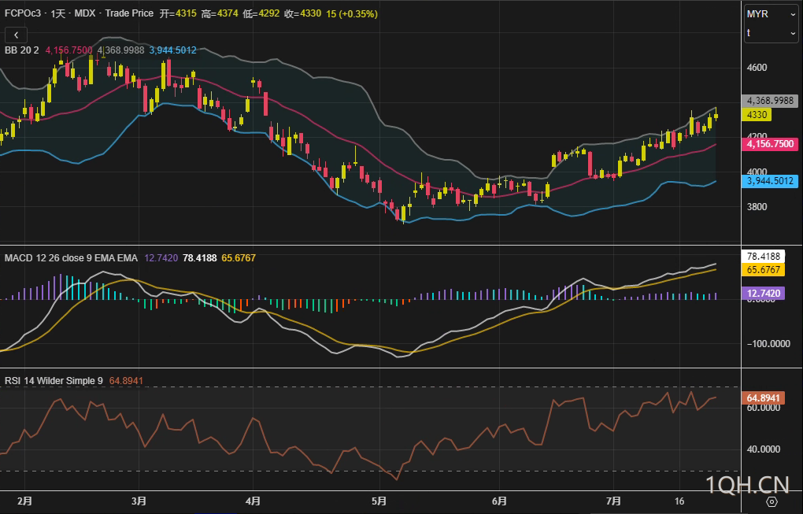Image resolution: width=803 pixels, height=514 pixels.
Task: Select the BB 20 2 indicator label
Action: tap(22, 50)
